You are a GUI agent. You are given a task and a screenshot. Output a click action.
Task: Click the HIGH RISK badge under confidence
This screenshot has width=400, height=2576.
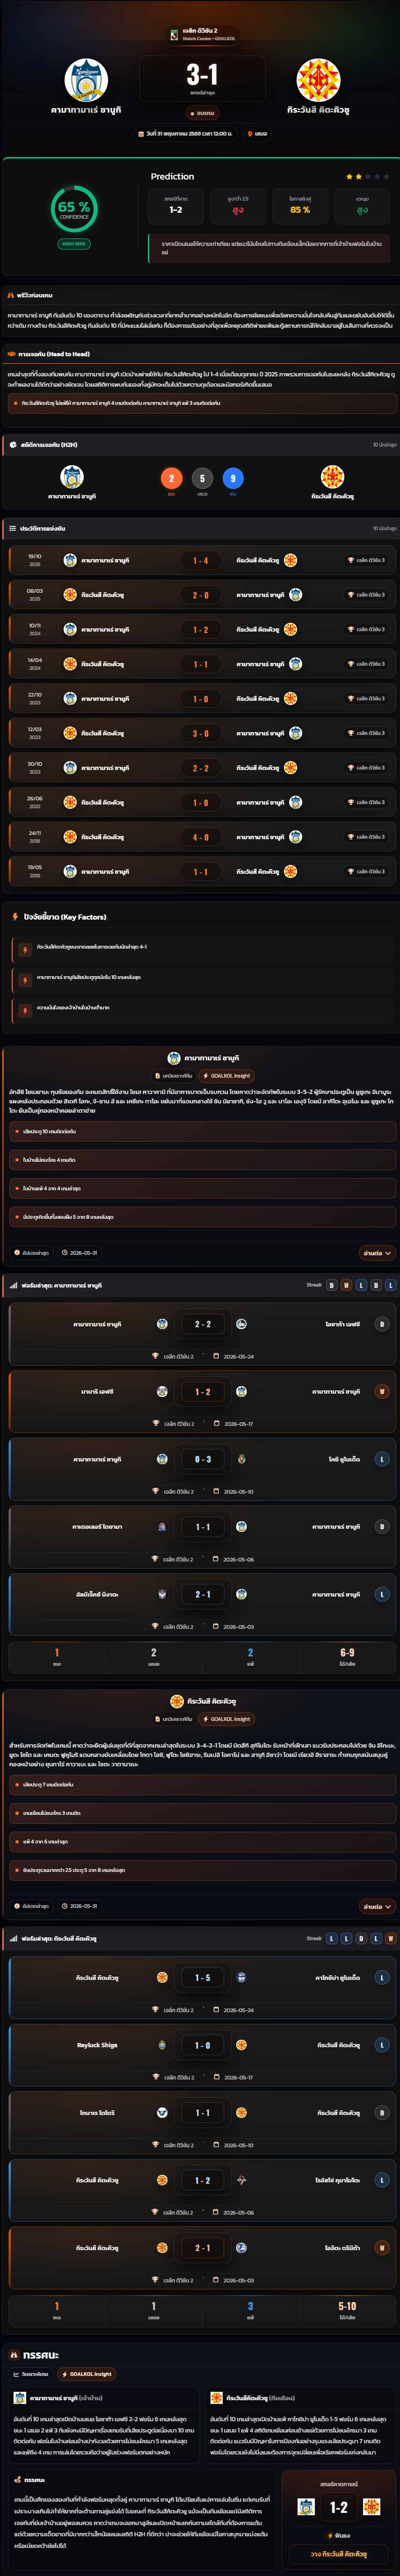click(74, 243)
